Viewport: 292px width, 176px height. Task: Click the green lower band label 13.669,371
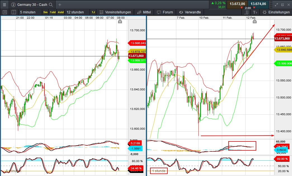(x=137, y=61)
